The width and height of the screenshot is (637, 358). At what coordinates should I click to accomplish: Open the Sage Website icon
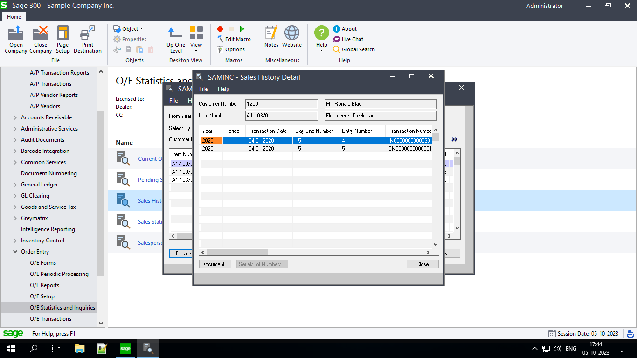[x=292, y=36]
